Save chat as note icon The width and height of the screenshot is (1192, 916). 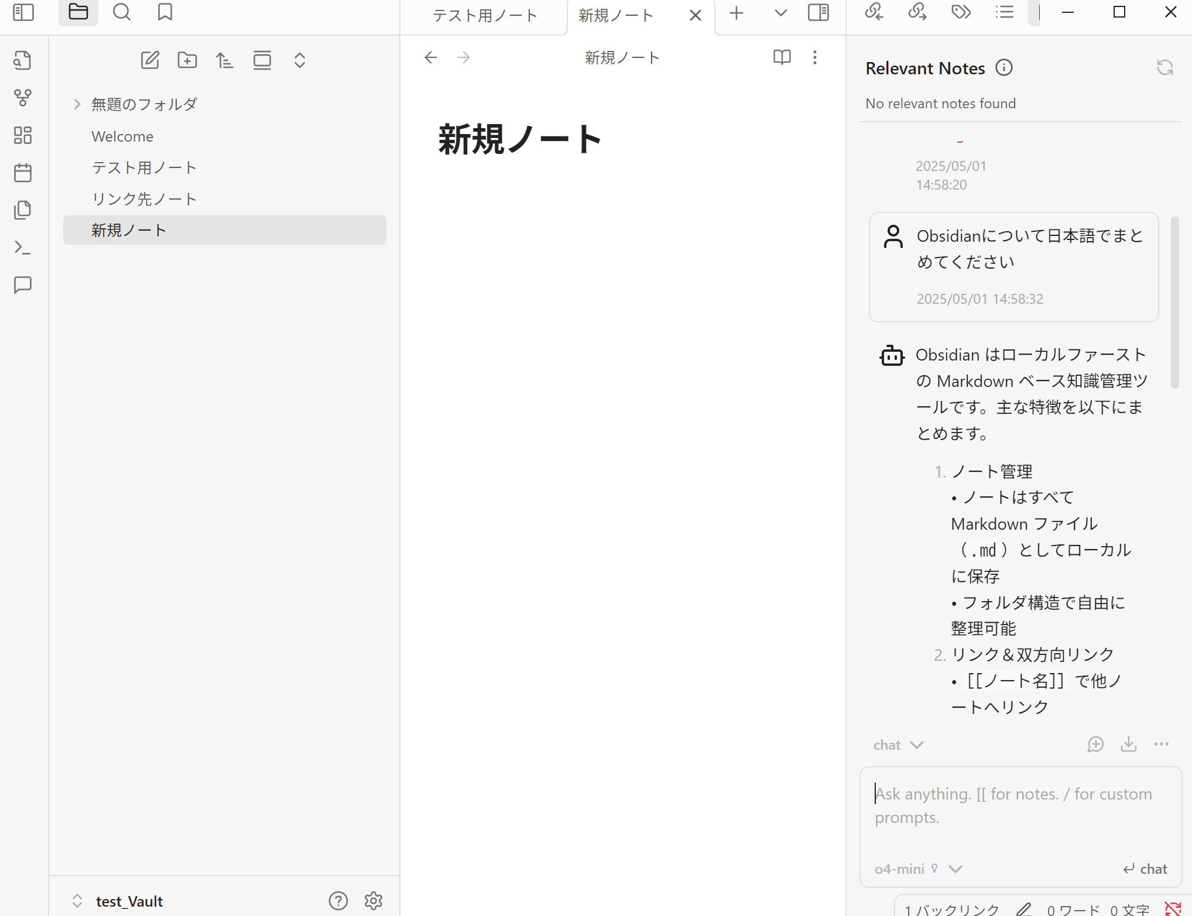1129,745
